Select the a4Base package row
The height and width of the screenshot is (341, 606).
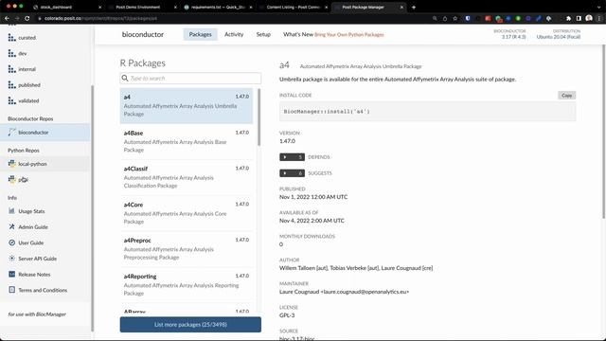pyautogui.click(x=187, y=141)
